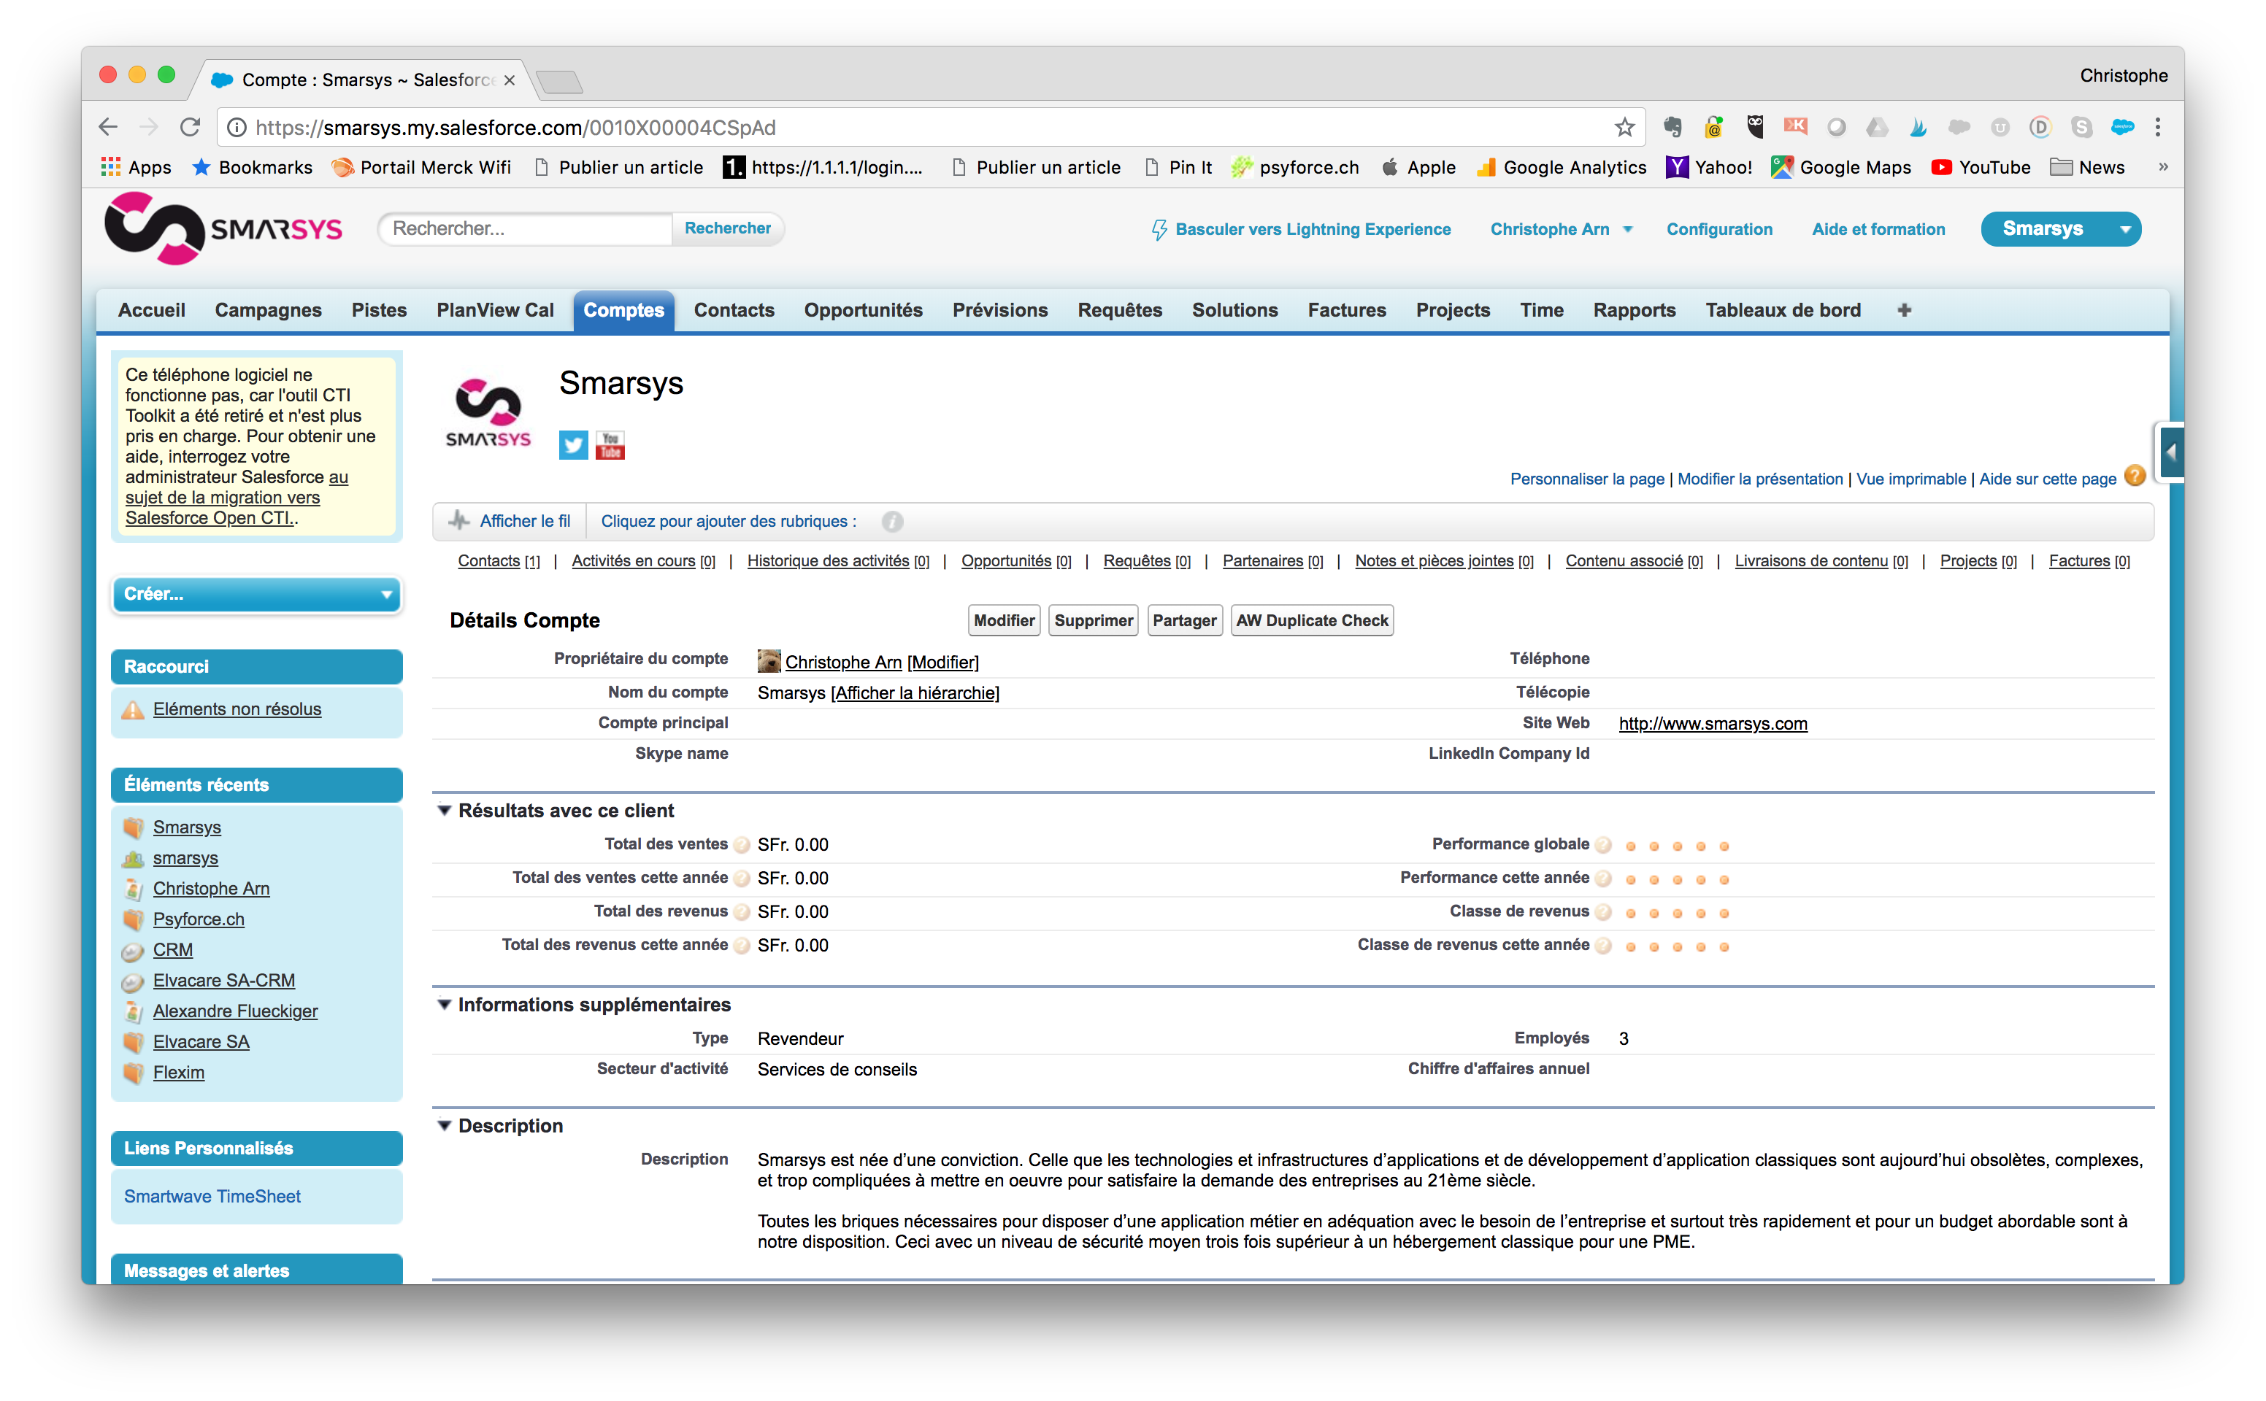The height and width of the screenshot is (1401, 2266).
Task: Click help icon beside Classe de revenus
Action: pos(1603,913)
